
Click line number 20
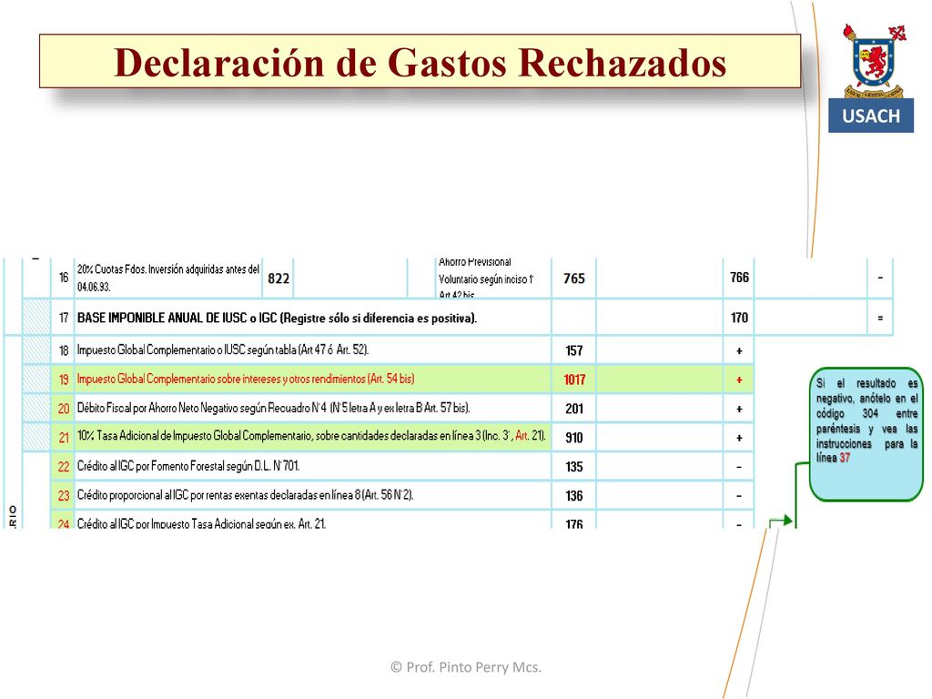(64, 409)
